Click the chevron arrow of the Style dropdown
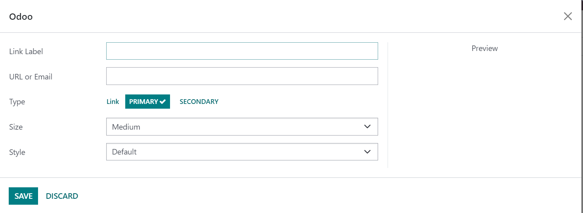 click(x=367, y=152)
